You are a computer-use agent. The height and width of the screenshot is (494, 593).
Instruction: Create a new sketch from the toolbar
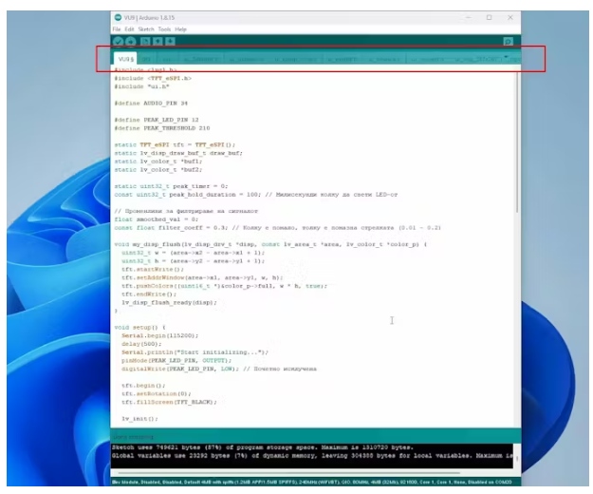[145, 42]
